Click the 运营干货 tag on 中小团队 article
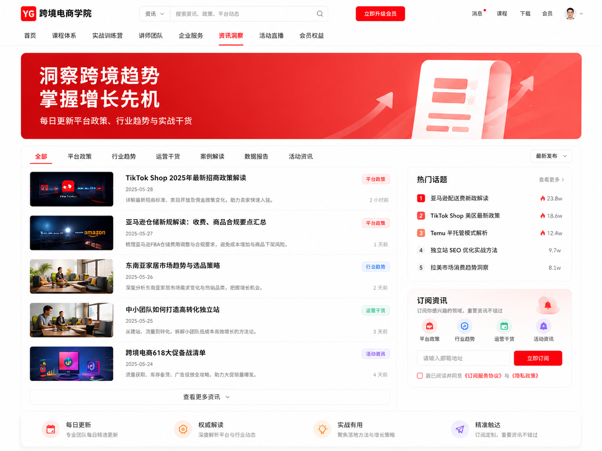This screenshot has height=451, width=602. point(375,310)
